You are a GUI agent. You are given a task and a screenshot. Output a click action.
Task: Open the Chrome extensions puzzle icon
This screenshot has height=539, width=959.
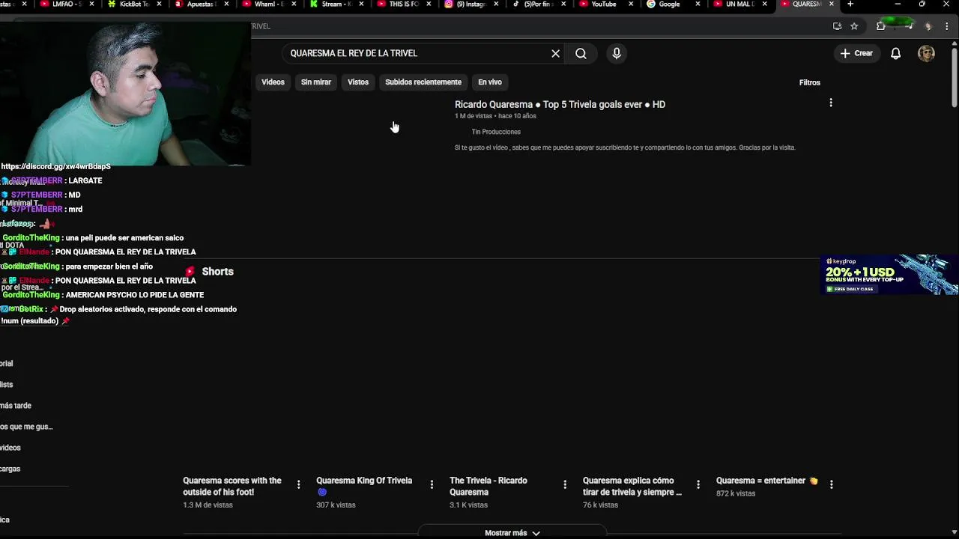point(881,26)
